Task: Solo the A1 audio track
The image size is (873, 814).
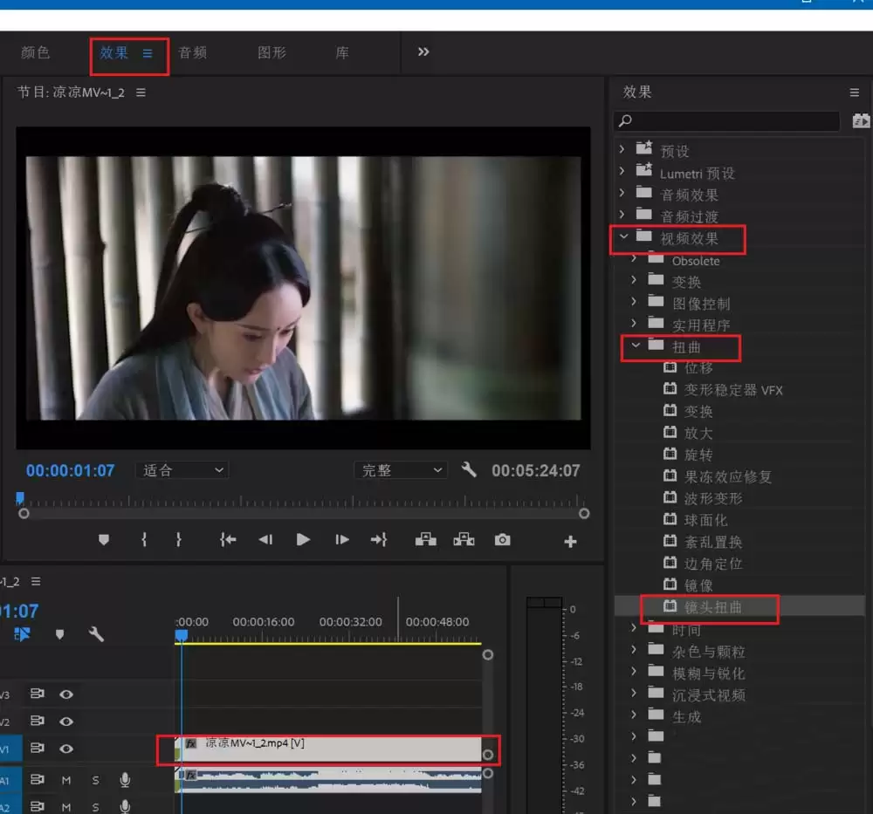Action: pos(95,780)
